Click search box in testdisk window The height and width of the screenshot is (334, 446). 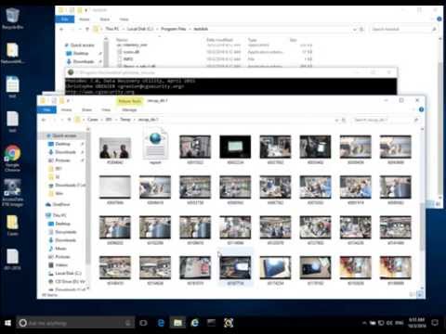[404, 29]
